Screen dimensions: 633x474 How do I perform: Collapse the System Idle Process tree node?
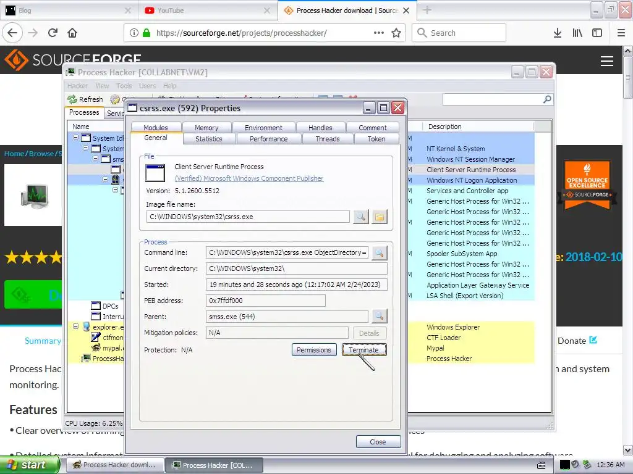click(75, 138)
